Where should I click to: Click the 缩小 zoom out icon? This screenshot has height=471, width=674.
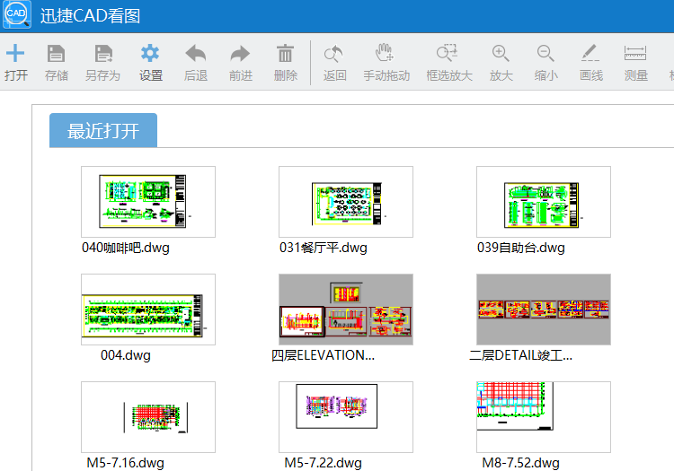pos(545,54)
